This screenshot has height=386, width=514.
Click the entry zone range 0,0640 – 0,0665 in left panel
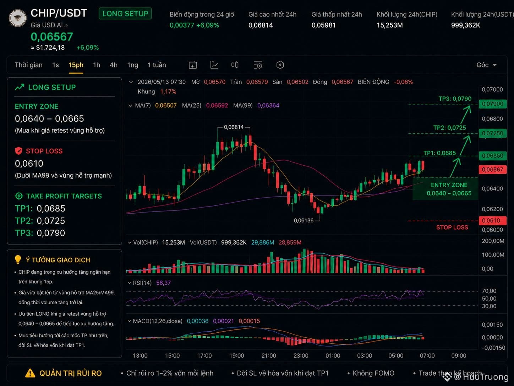(49, 118)
